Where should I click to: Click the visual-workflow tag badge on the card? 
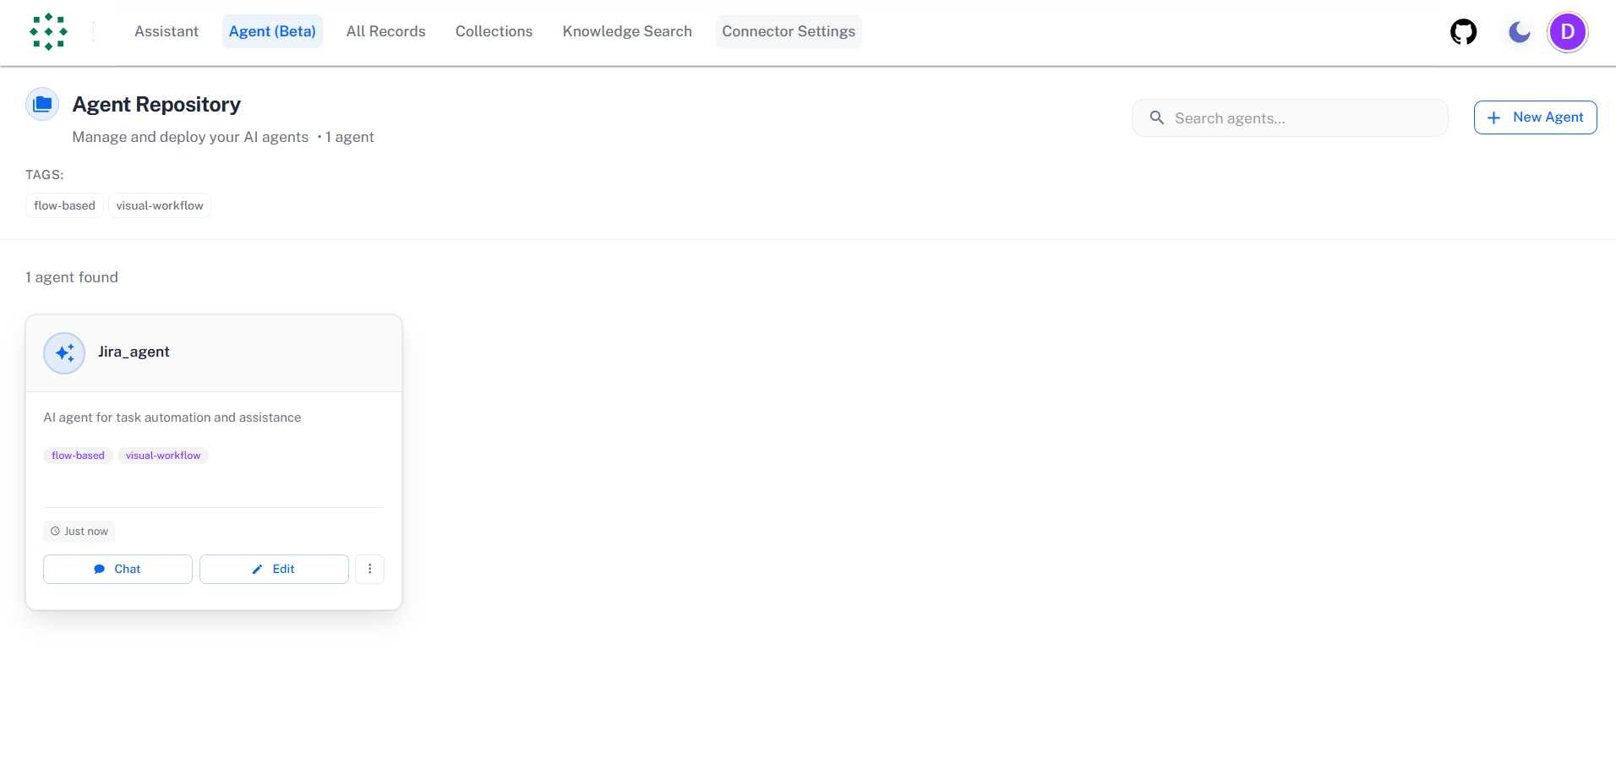[x=162, y=455]
